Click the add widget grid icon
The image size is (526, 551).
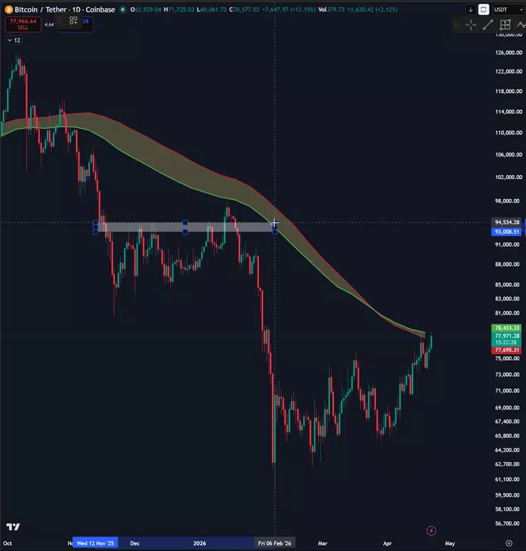coord(73,21)
